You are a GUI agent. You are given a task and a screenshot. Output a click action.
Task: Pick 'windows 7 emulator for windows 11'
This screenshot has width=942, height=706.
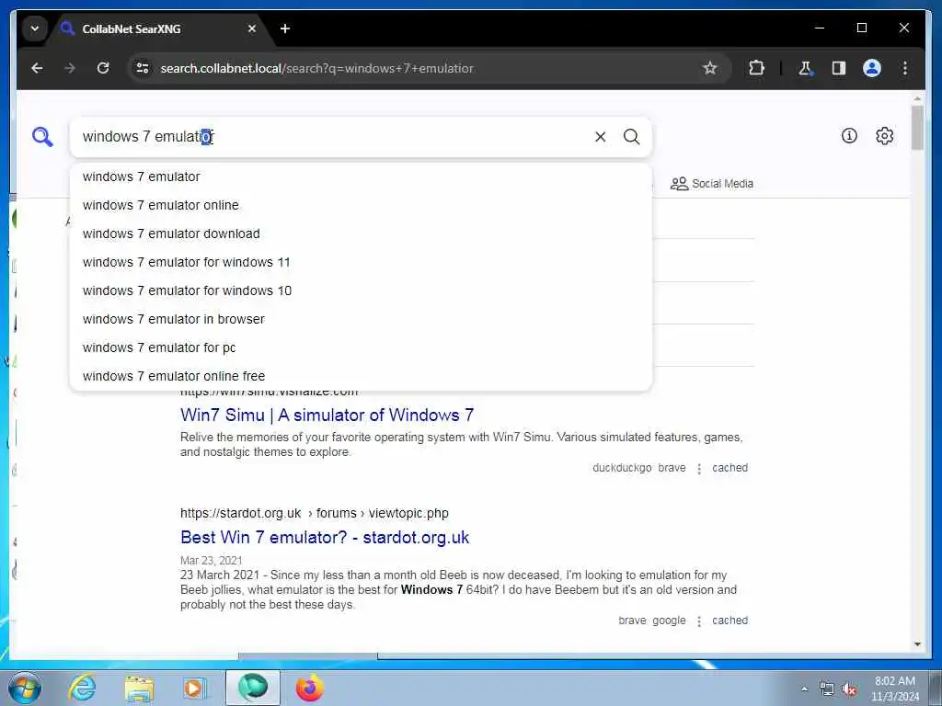tap(361, 262)
